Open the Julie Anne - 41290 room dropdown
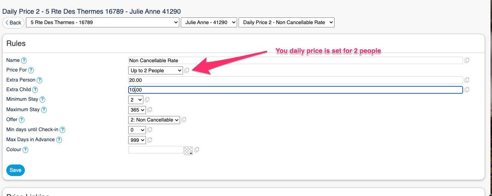This screenshot has height=196, width=492. click(x=209, y=23)
